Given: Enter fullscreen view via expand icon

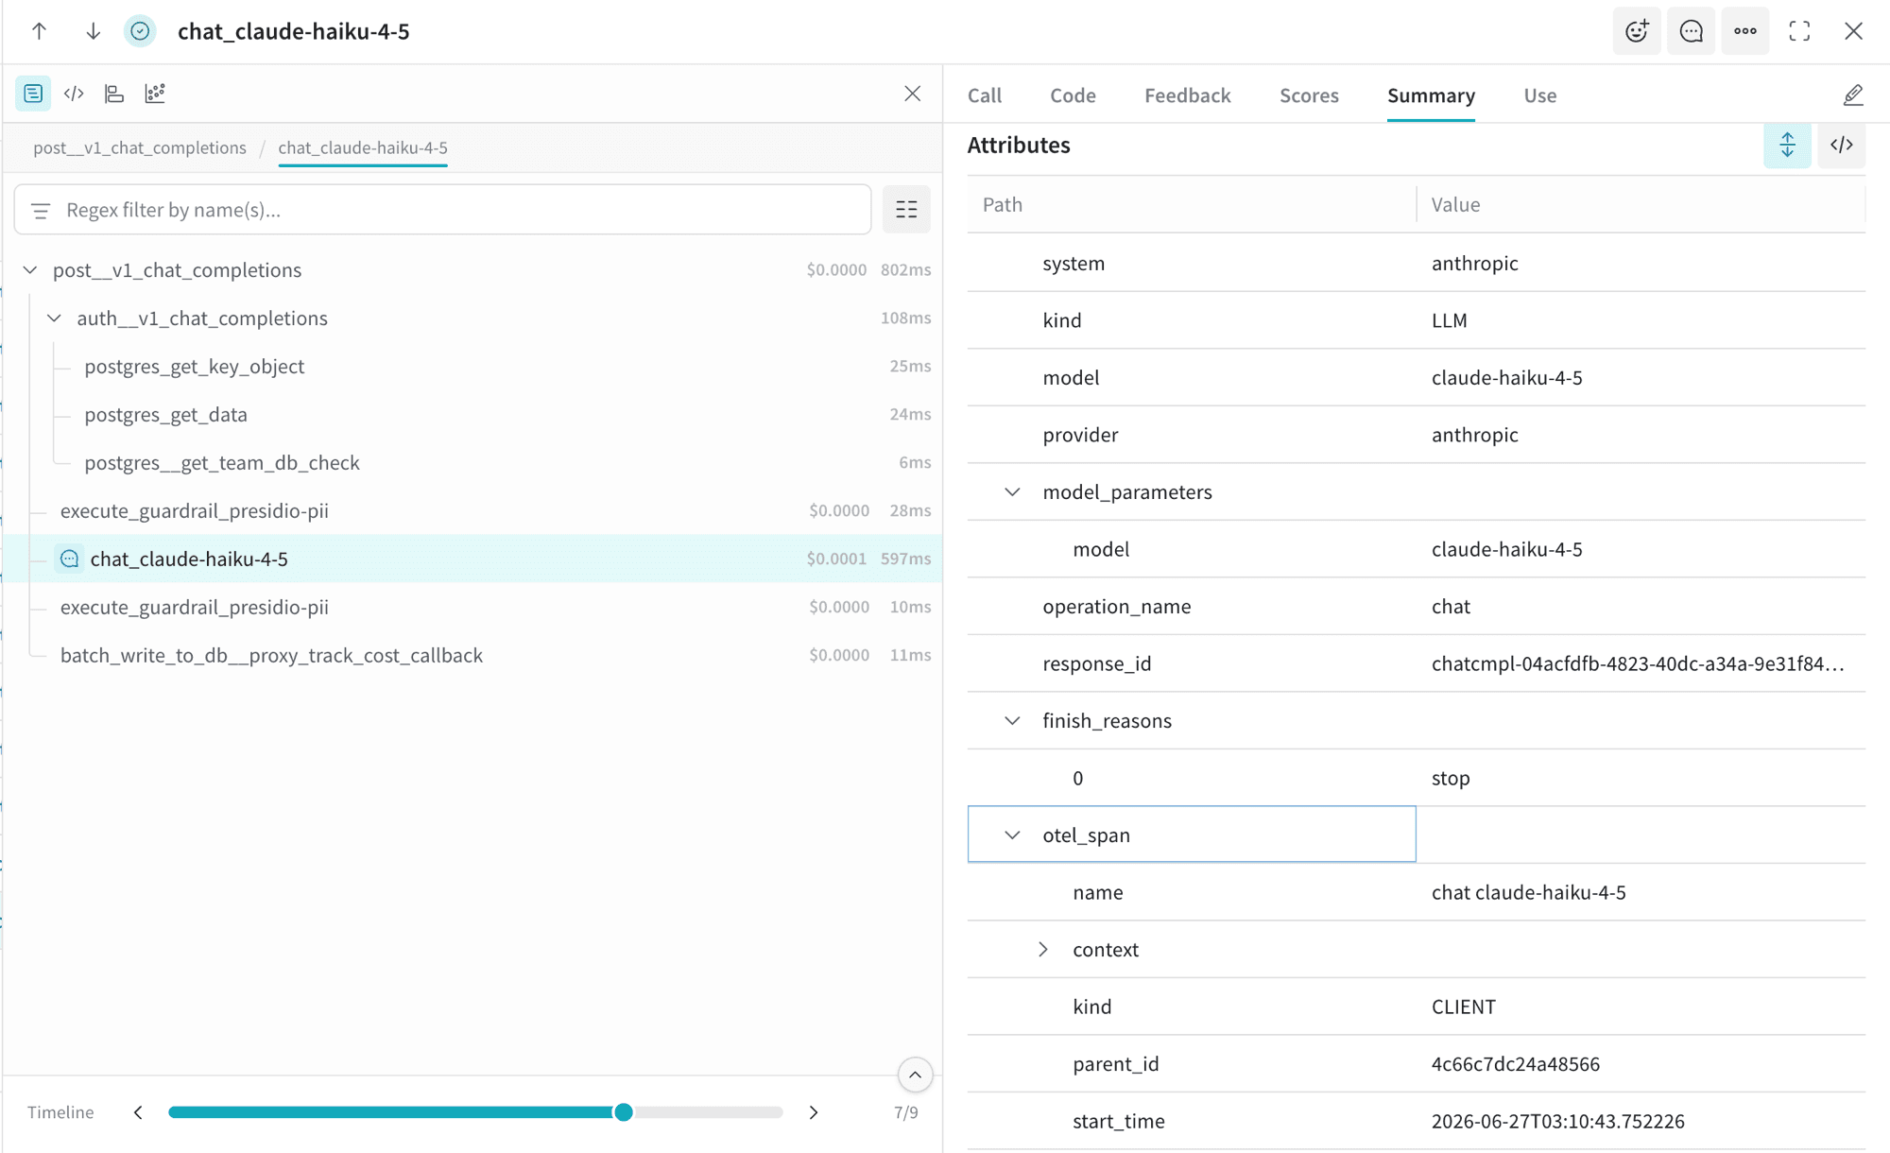Looking at the screenshot, I should pos(1799,31).
